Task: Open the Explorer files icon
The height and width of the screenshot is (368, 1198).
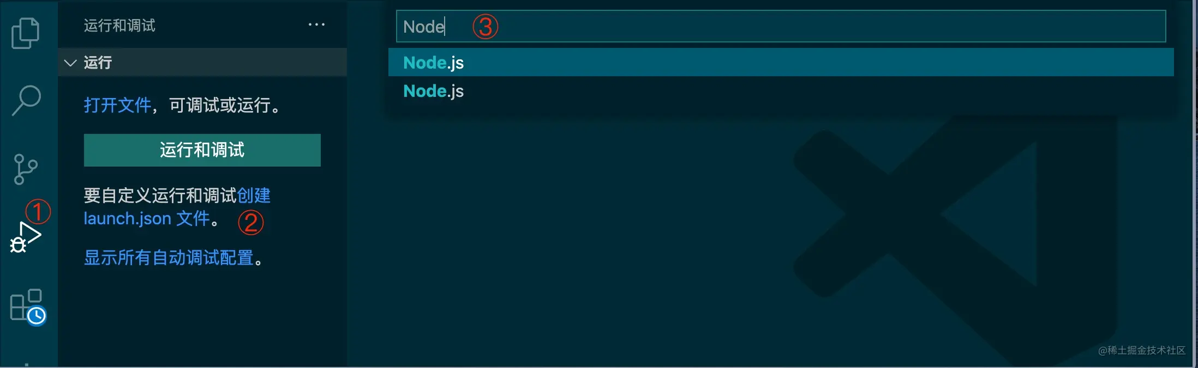Action: pyautogui.click(x=26, y=33)
